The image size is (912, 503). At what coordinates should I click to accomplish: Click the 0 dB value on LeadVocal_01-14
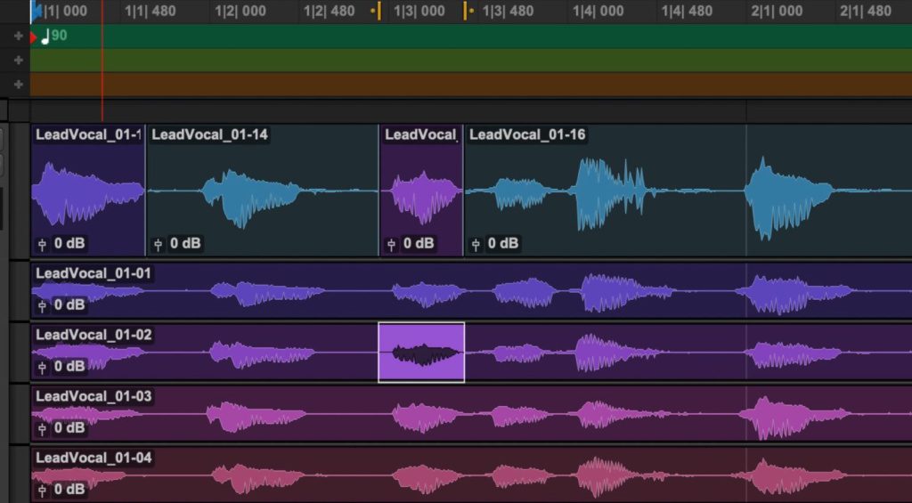pos(185,244)
